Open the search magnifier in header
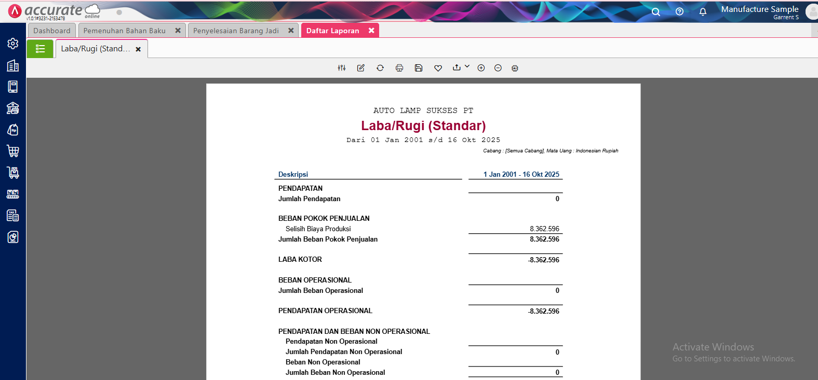The height and width of the screenshot is (380, 818). [x=656, y=12]
